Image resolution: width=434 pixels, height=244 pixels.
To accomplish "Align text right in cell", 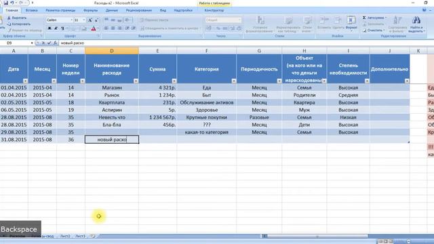I will click(x=119, y=28).
